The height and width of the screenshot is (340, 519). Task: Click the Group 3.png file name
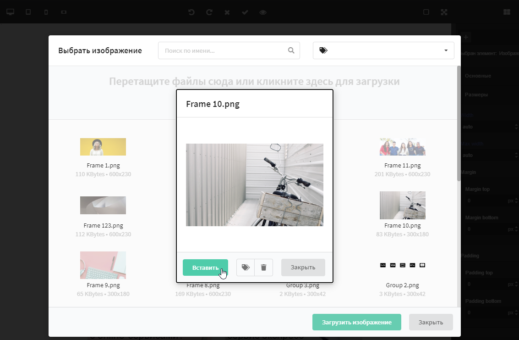click(x=302, y=285)
